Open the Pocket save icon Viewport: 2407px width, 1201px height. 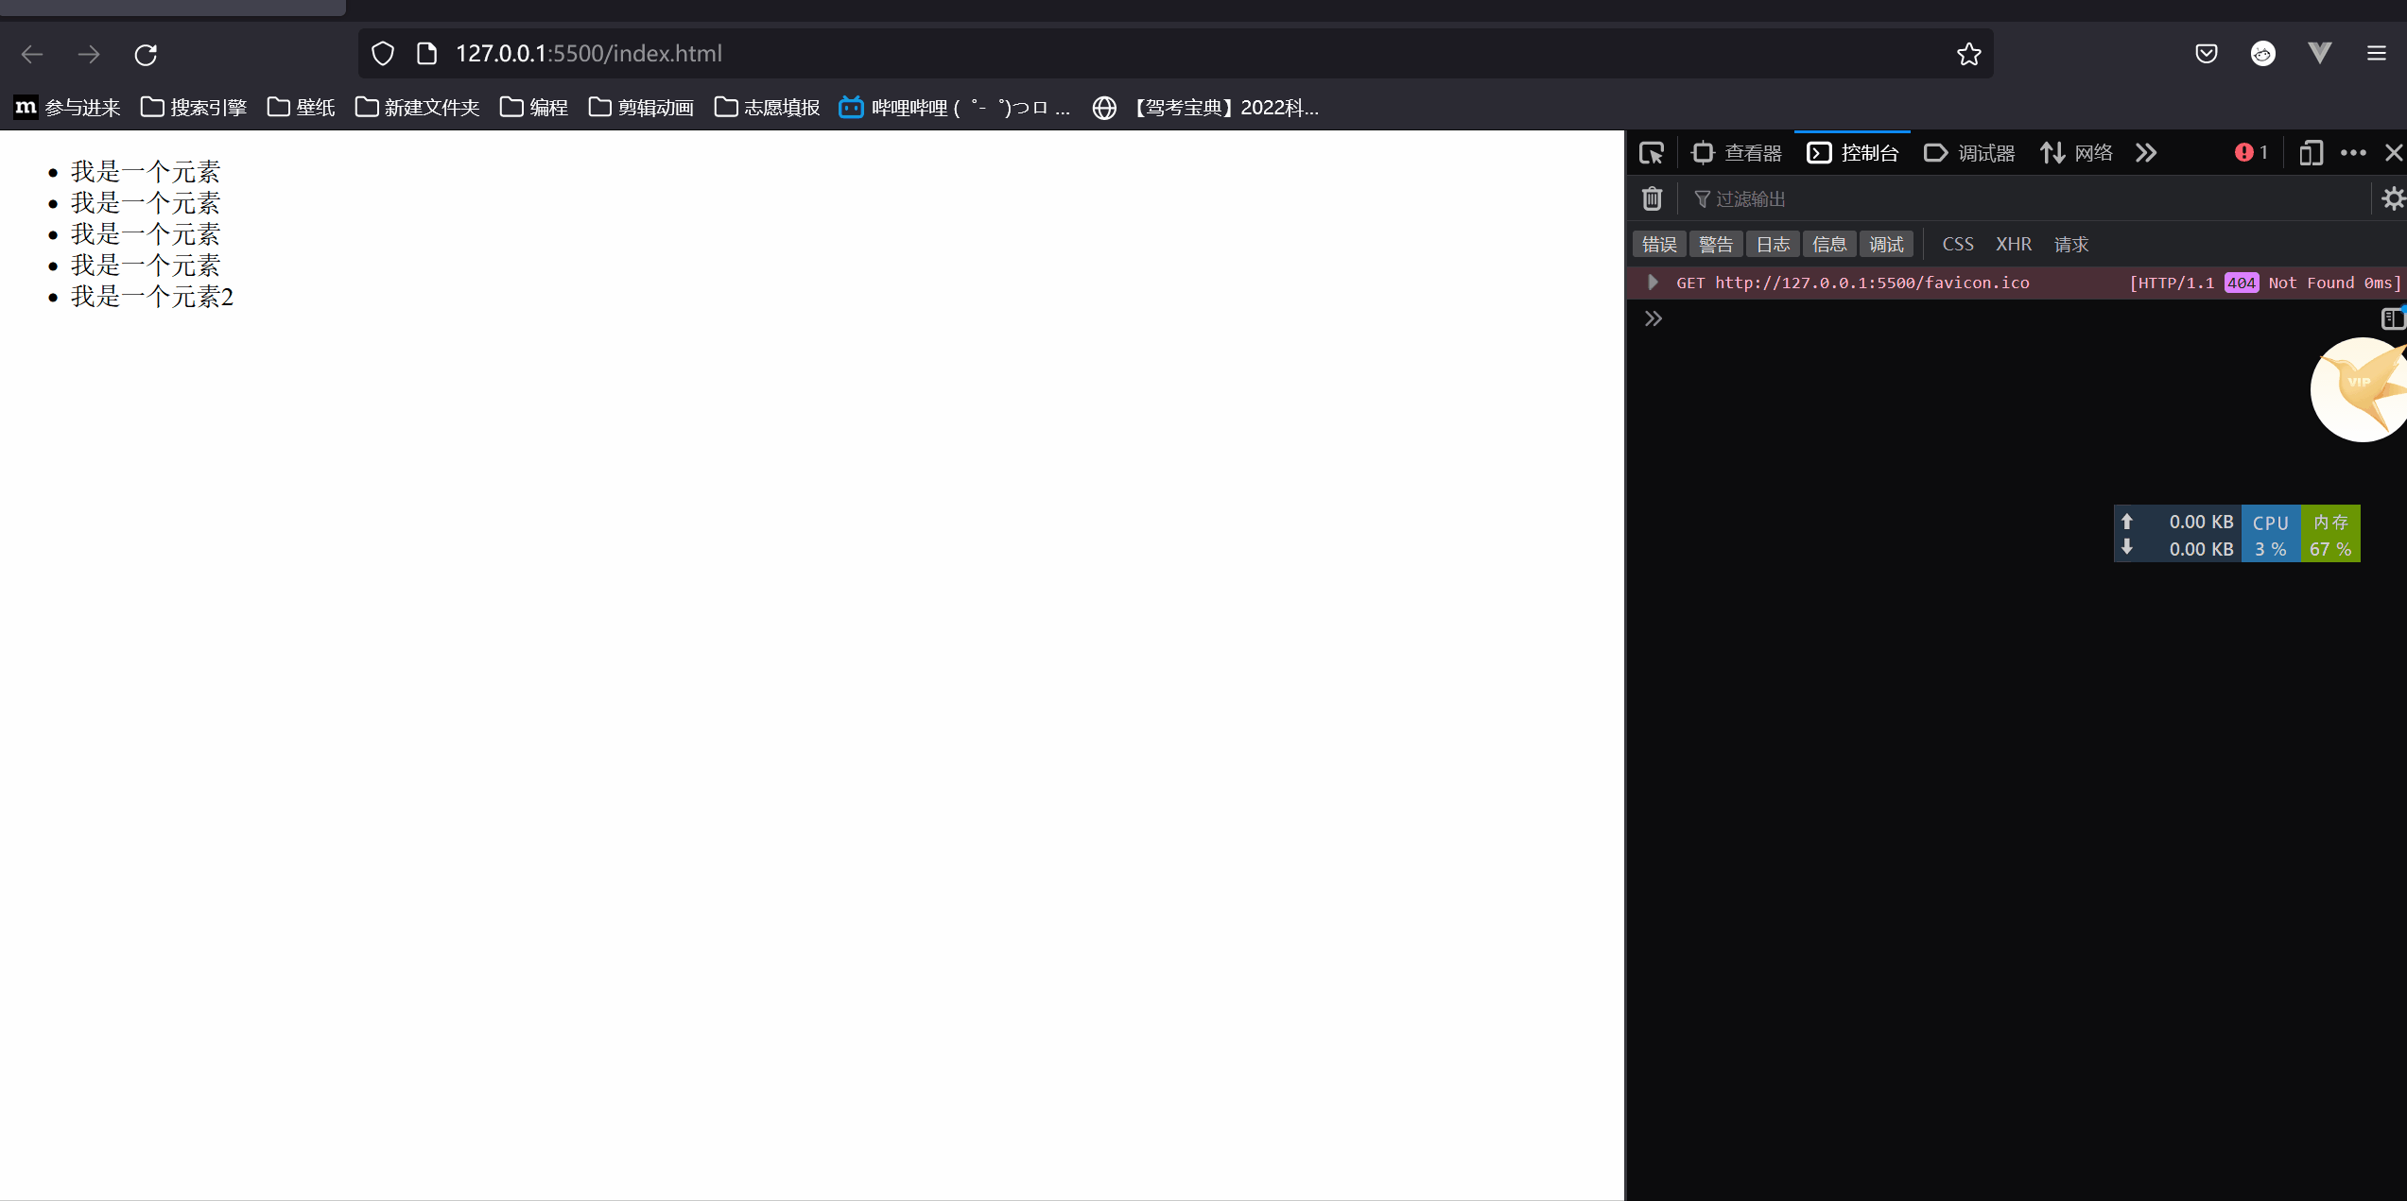point(2206,54)
